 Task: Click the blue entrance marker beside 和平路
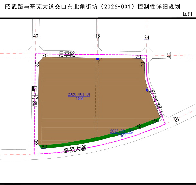147,90
